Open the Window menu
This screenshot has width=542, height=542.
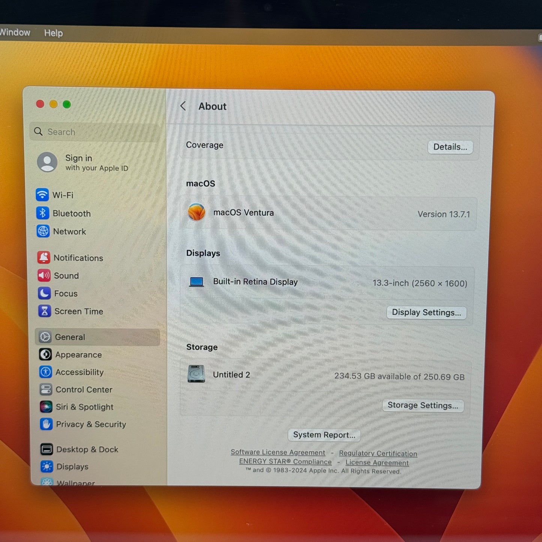tap(15, 32)
